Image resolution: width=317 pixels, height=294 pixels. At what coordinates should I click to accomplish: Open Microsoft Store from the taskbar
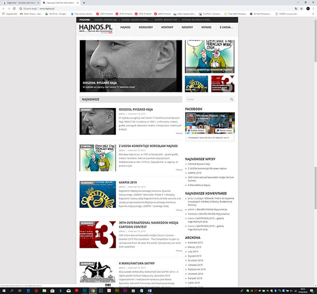pos(52,291)
